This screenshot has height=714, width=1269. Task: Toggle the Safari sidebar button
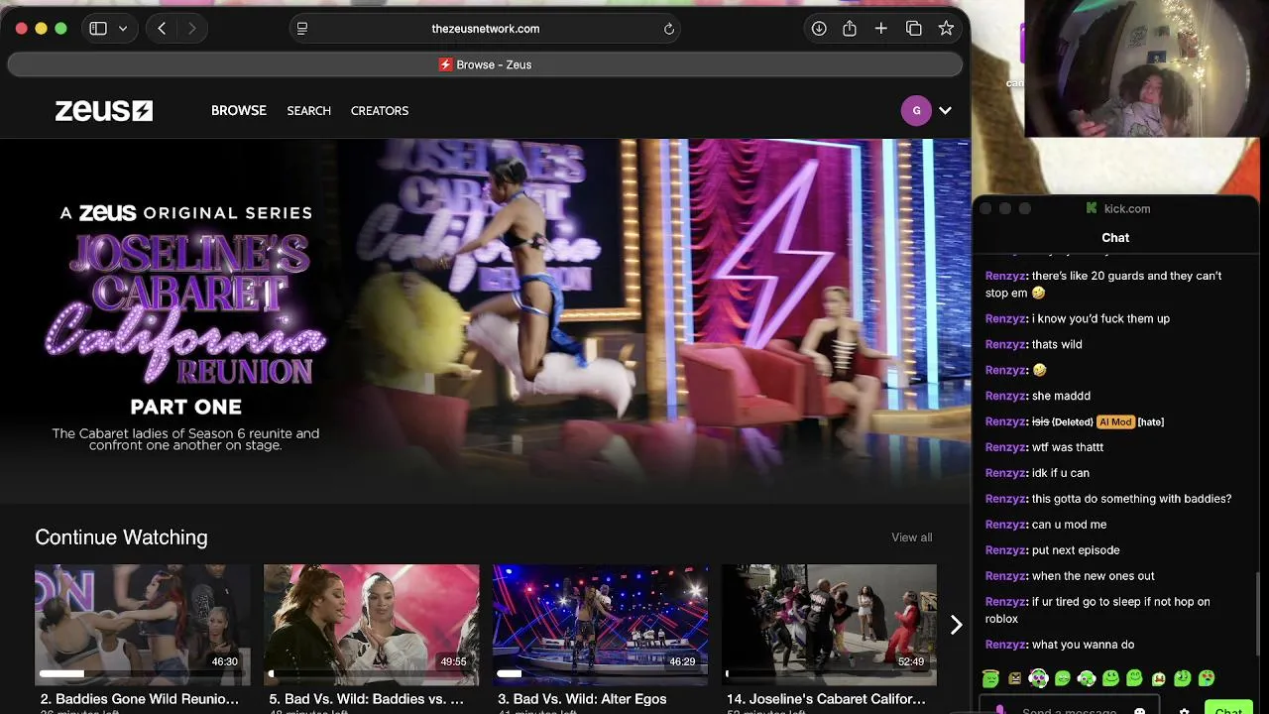(x=98, y=29)
